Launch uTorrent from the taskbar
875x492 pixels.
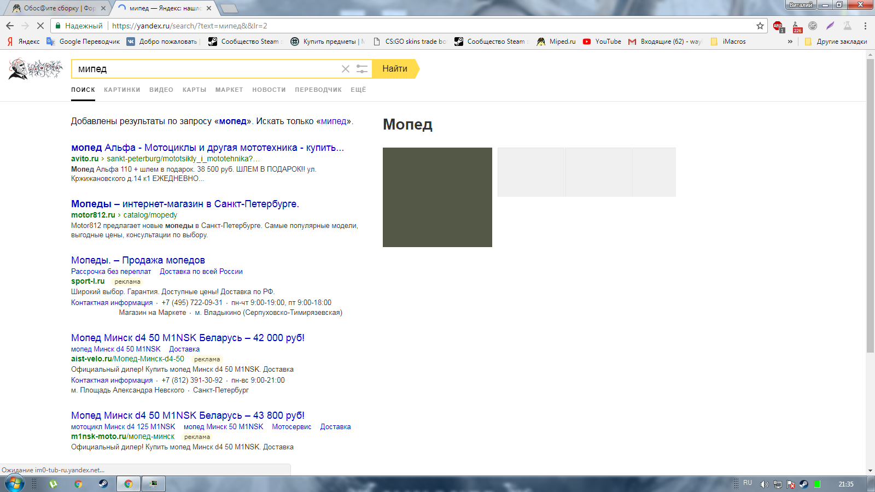point(53,484)
